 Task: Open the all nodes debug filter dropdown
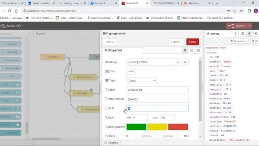(239, 41)
